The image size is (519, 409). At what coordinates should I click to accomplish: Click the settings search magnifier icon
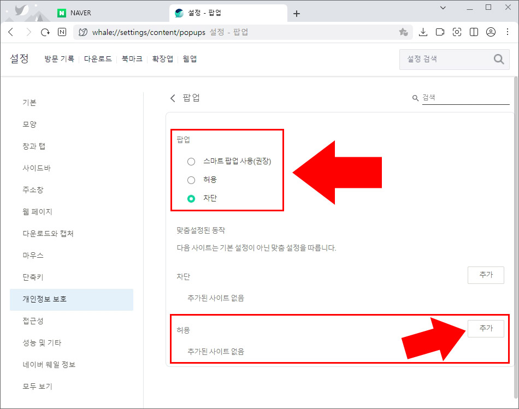click(498, 59)
